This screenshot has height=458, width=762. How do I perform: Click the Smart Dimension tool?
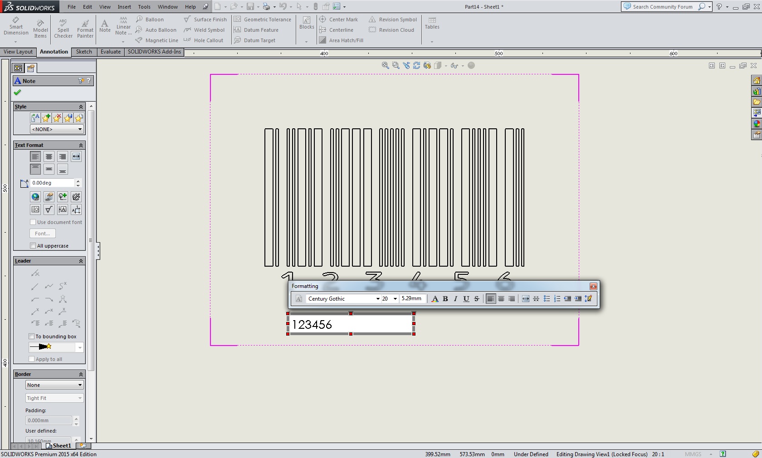tap(16, 27)
